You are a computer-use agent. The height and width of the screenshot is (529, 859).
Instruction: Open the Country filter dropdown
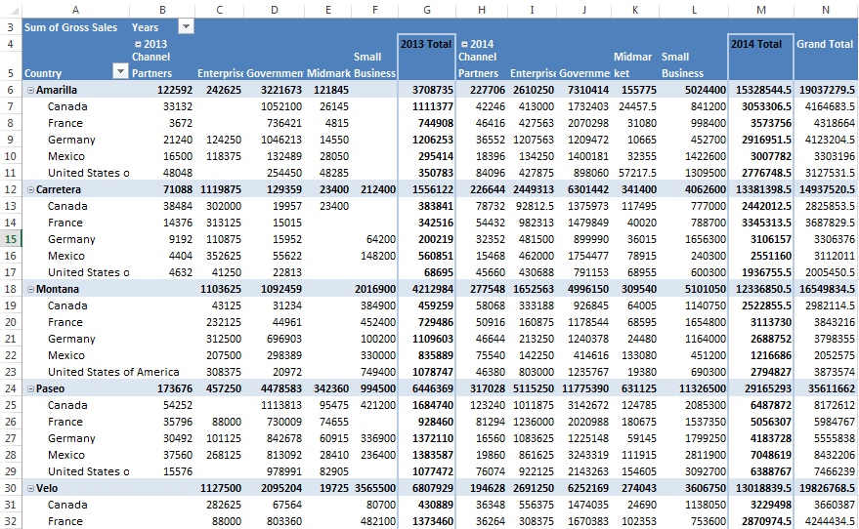pyautogui.click(x=120, y=71)
